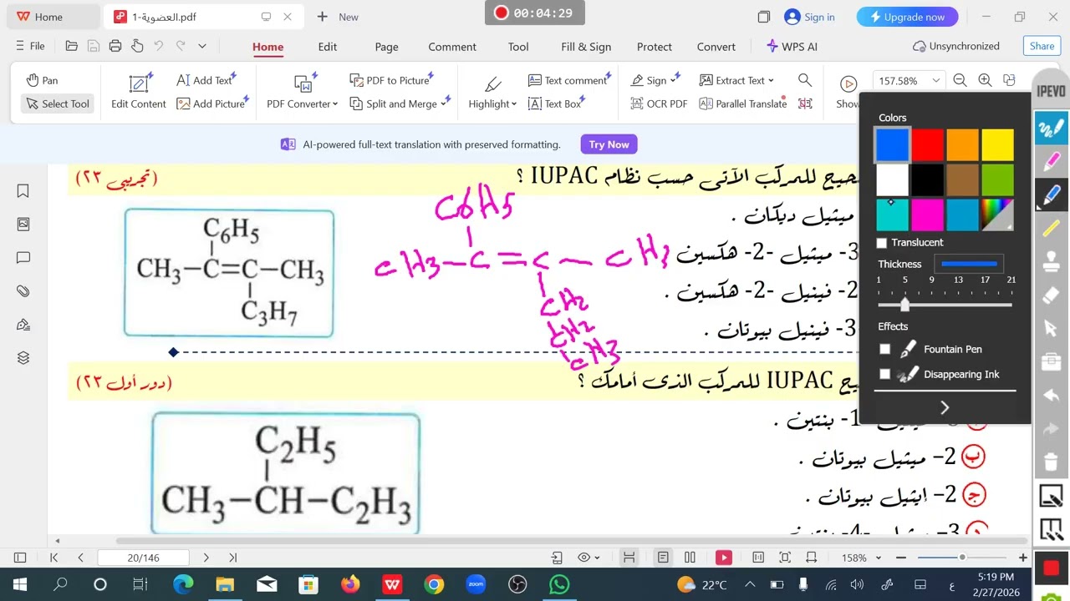
Task: Enable the Disappearing Ink effect checkbox
Action: 884,374
